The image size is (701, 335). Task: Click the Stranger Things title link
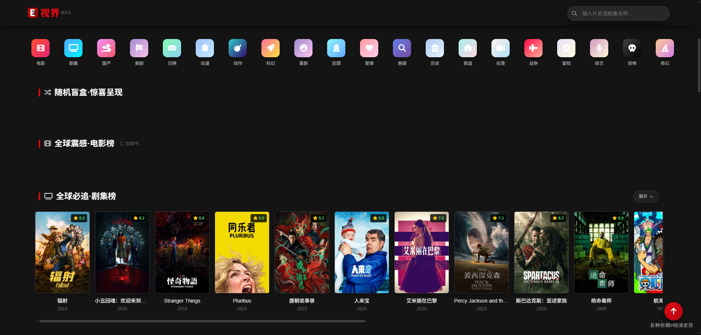tap(182, 301)
